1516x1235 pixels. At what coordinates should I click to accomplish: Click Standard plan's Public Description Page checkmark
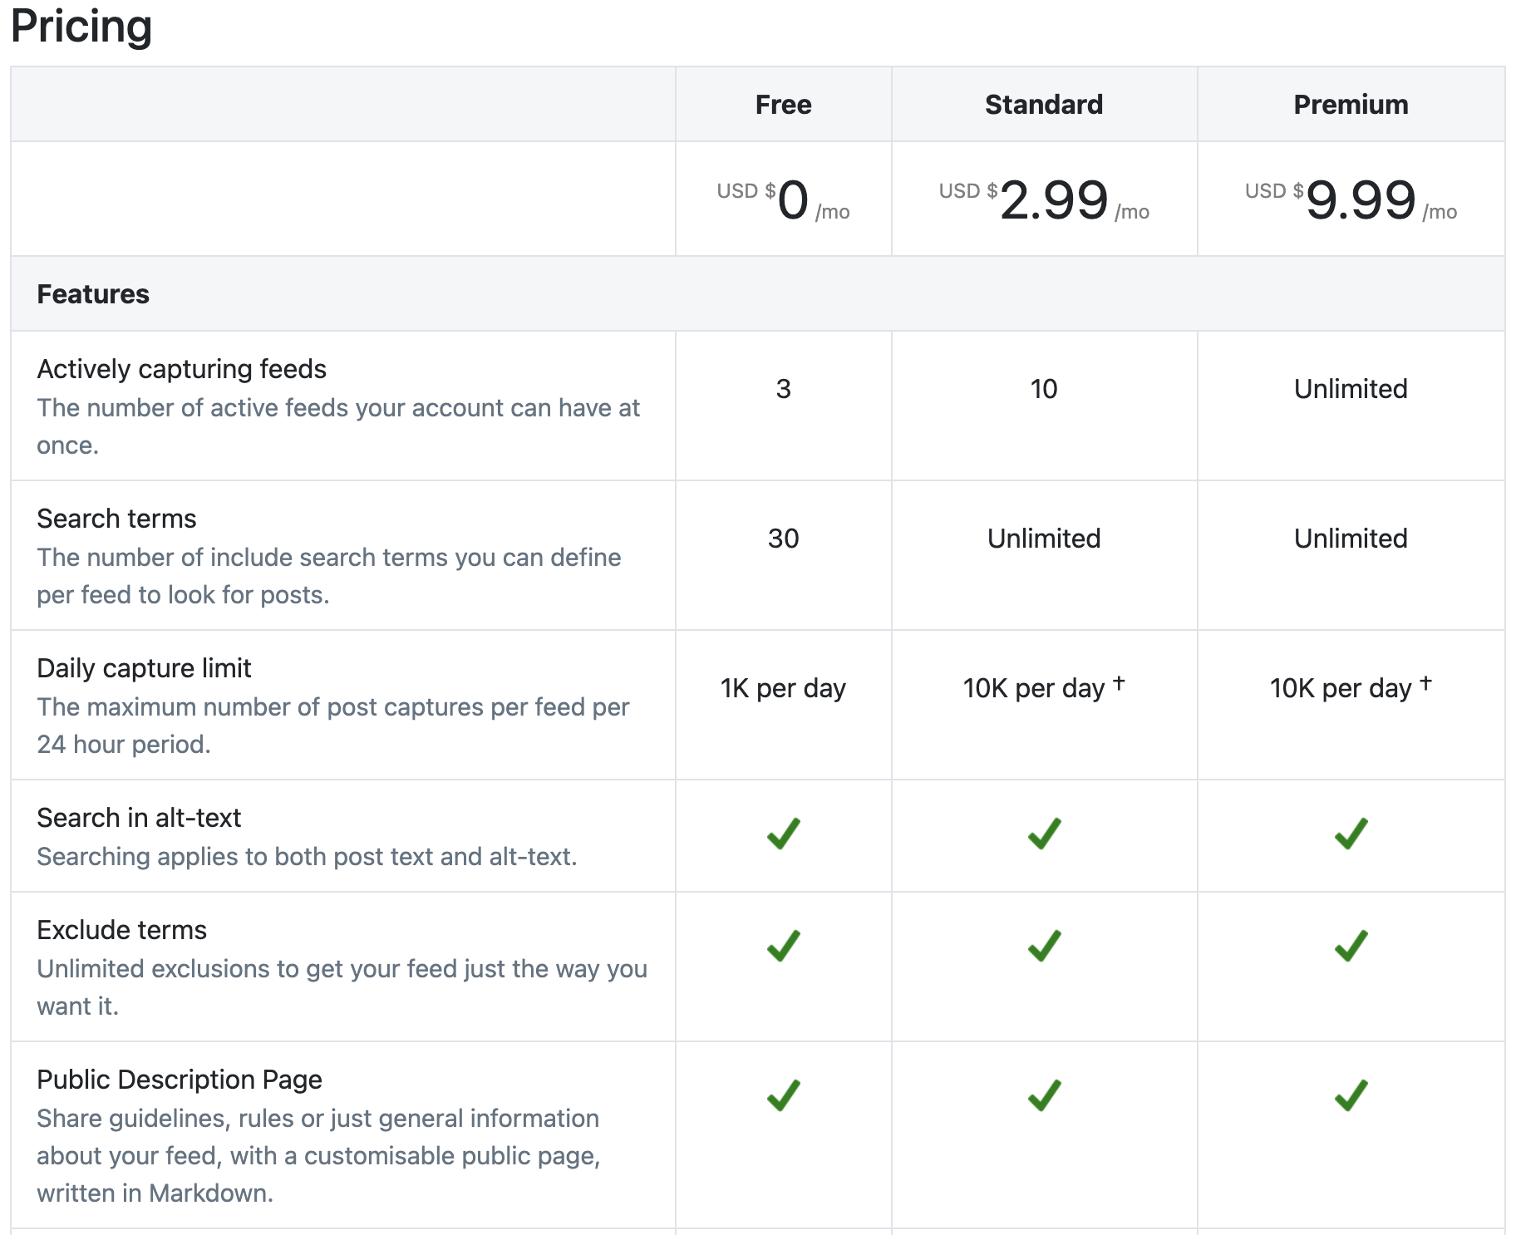coord(1044,1095)
